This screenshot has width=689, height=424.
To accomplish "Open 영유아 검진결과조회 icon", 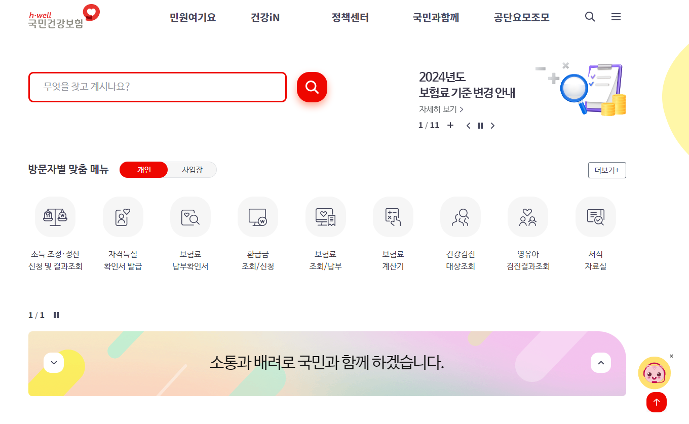I will click(528, 216).
